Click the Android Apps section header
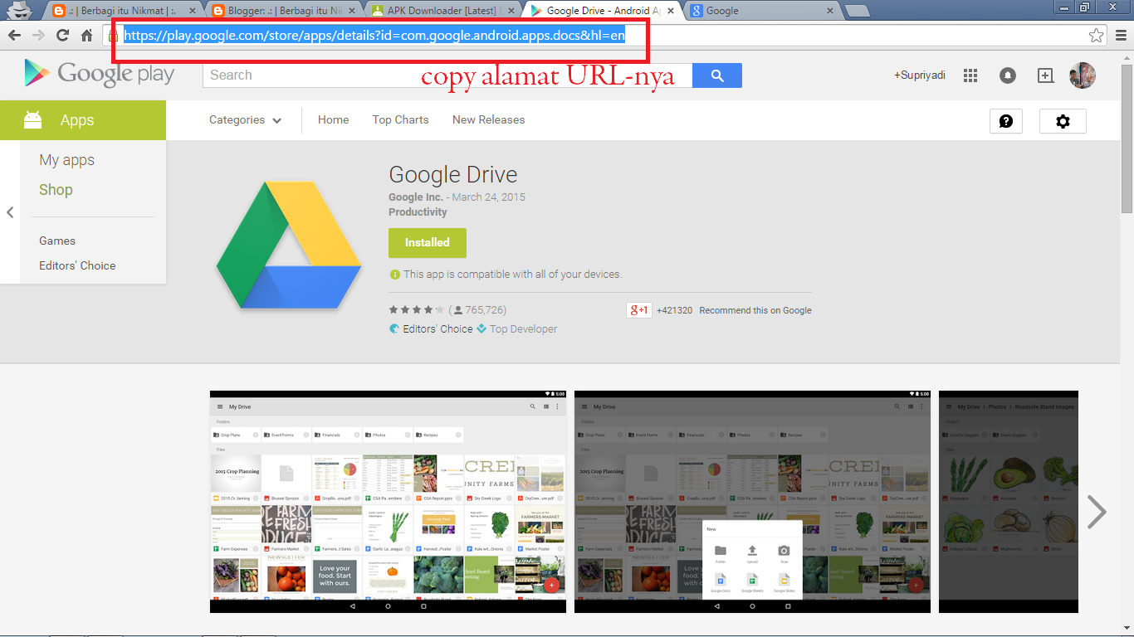1134x637 pixels. click(83, 120)
